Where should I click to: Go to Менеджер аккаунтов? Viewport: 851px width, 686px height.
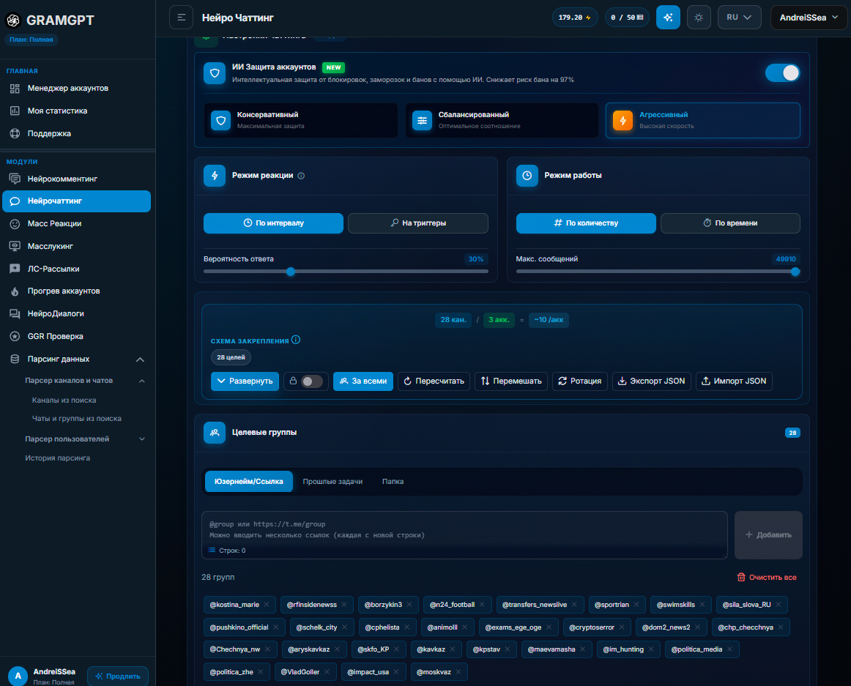click(76, 89)
